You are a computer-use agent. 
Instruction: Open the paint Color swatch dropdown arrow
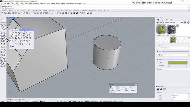click(x=187, y=63)
